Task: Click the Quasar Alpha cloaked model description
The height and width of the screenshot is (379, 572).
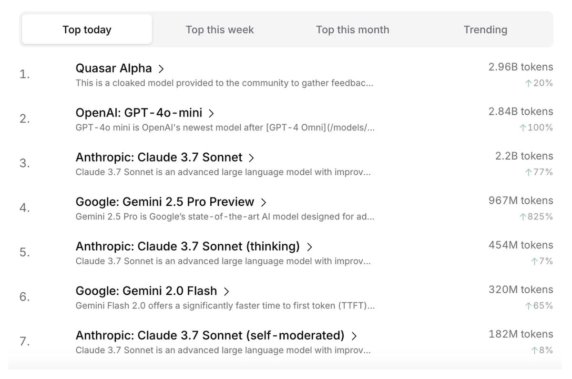Action: pyautogui.click(x=224, y=83)
